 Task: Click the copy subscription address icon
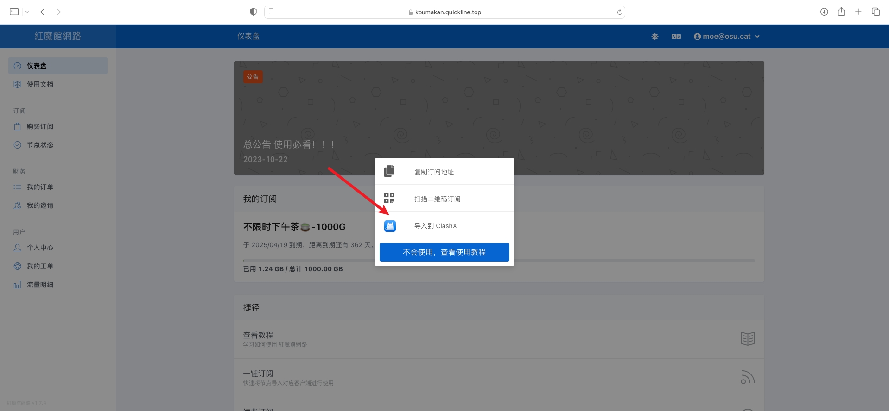(389, 171)
